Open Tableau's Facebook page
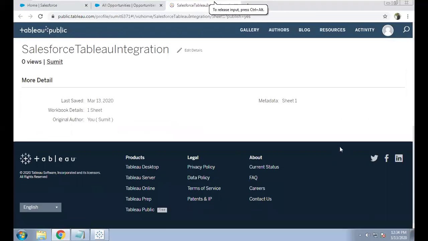This screenshot has height=241, width=428. (x=387, y=158)
